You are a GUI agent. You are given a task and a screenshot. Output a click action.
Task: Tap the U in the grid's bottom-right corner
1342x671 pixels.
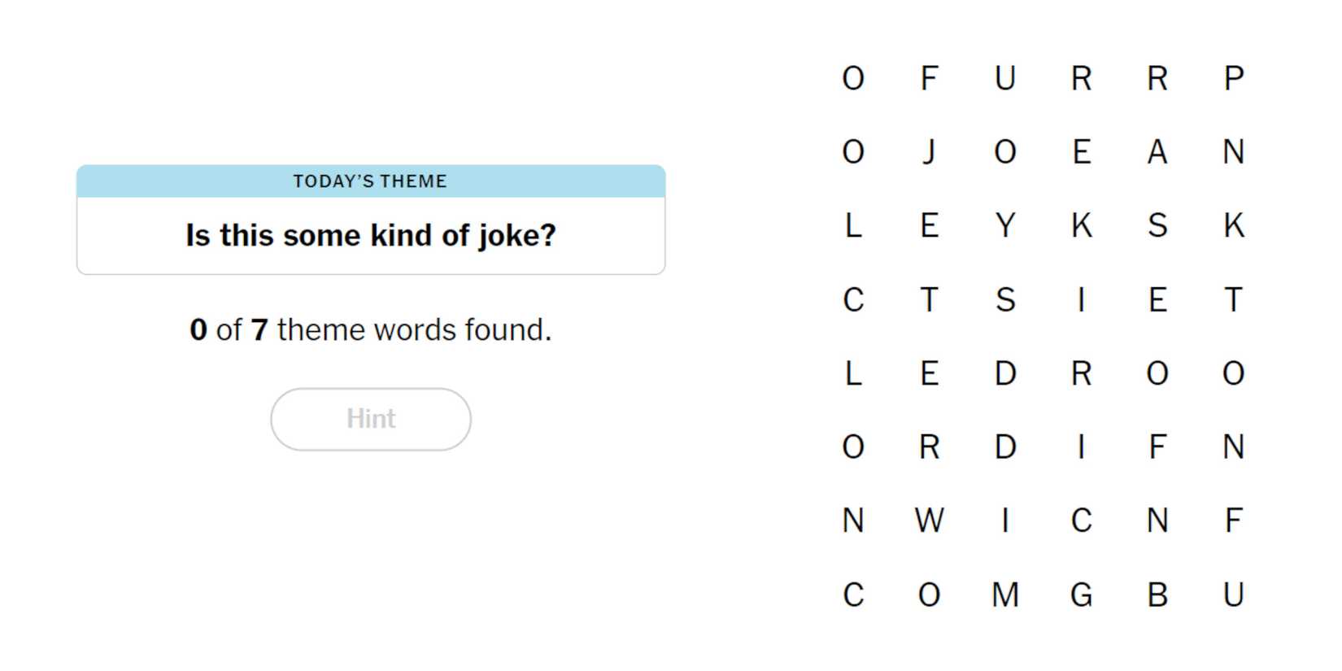(1233, 595)
